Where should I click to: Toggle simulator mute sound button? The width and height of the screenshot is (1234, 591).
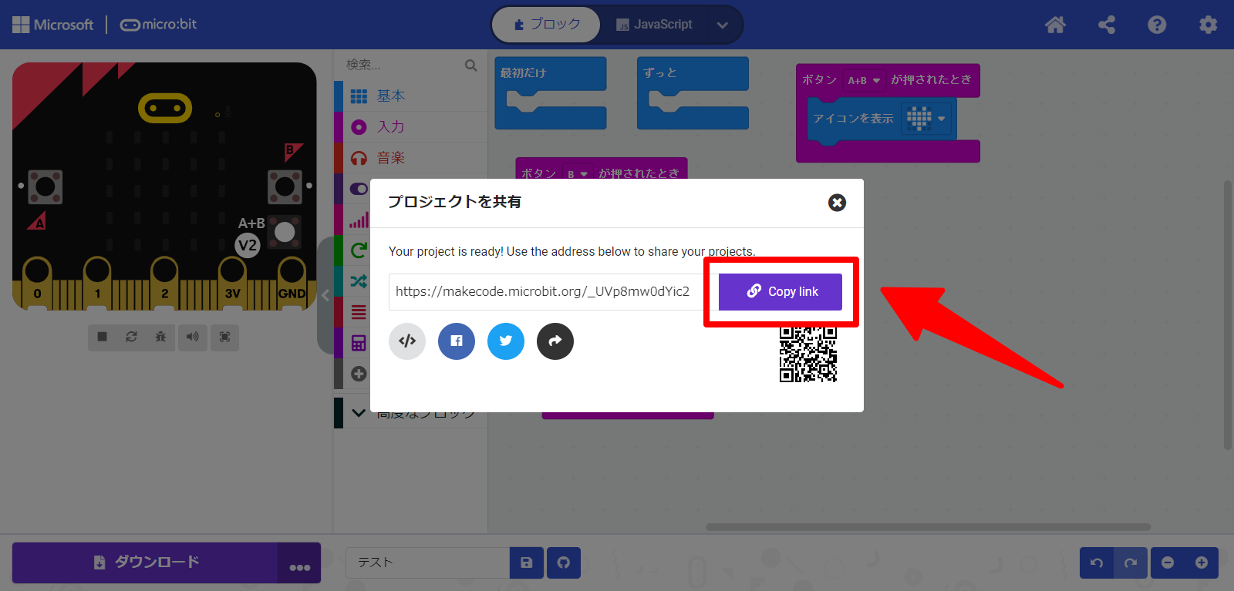(x=193, y=337)
